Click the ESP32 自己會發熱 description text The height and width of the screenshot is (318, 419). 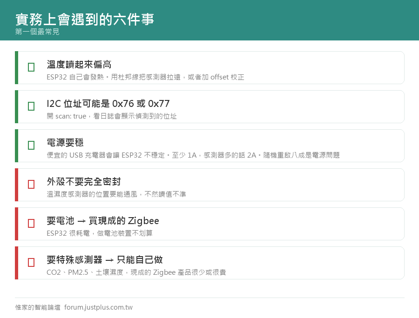[145, 77]
